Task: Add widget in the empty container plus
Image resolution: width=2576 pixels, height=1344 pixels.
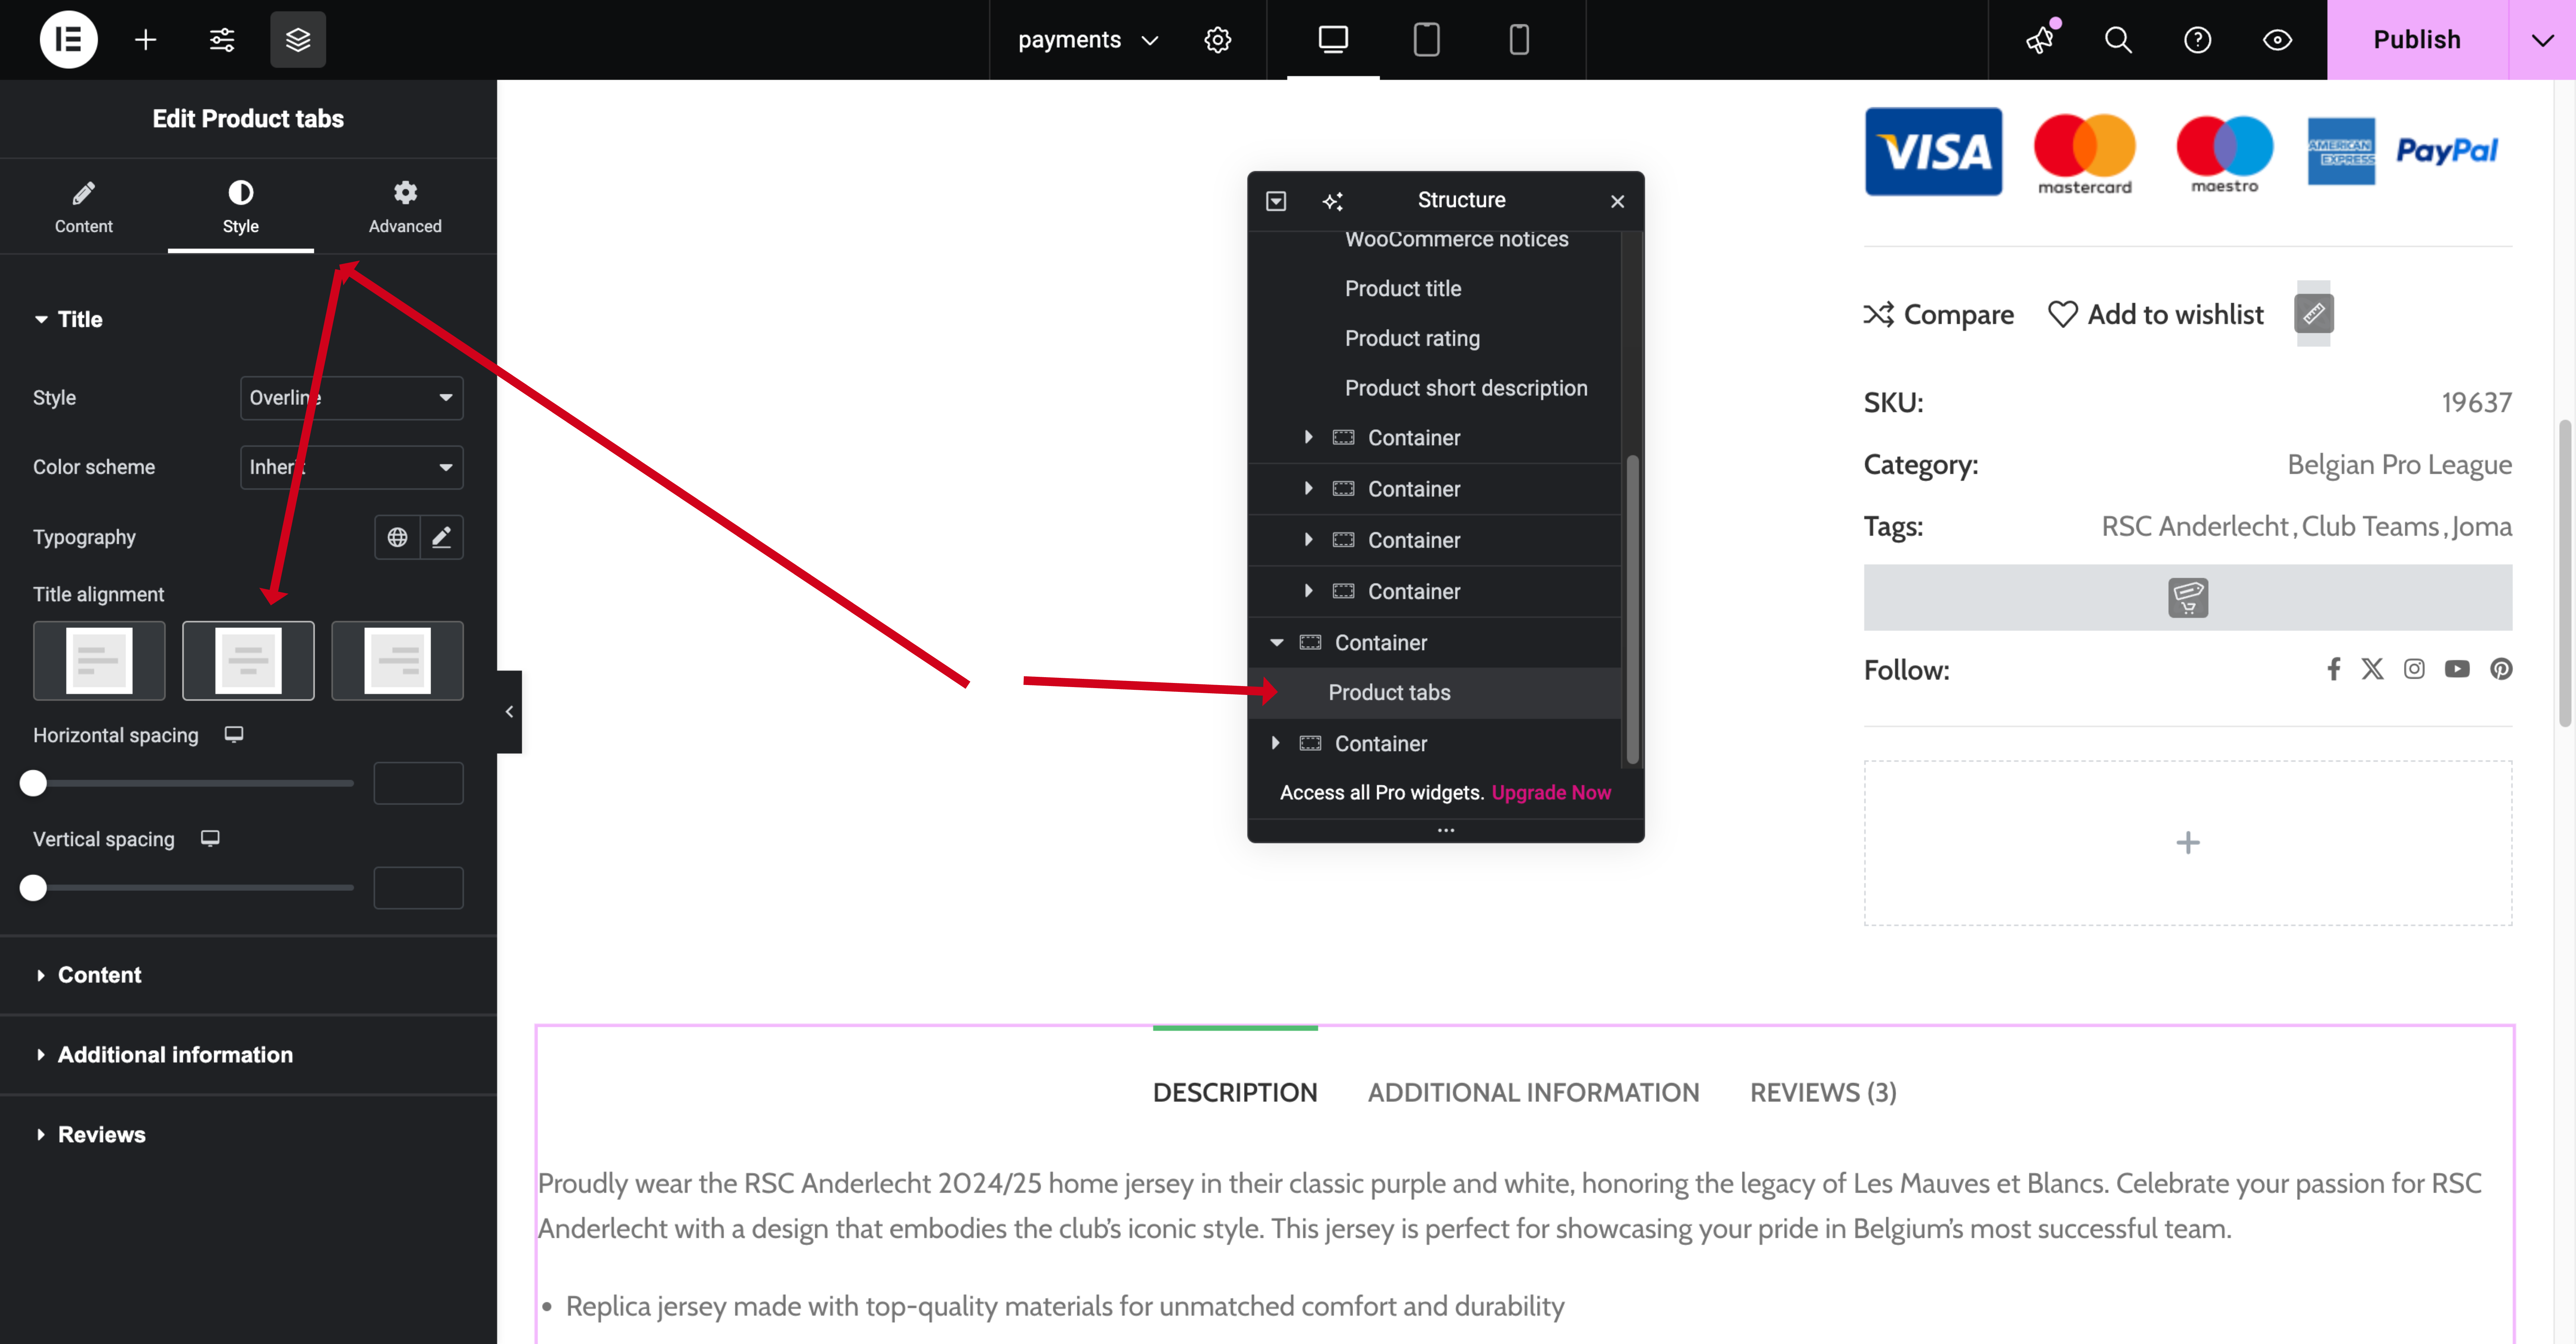Action: (2188, 843)
